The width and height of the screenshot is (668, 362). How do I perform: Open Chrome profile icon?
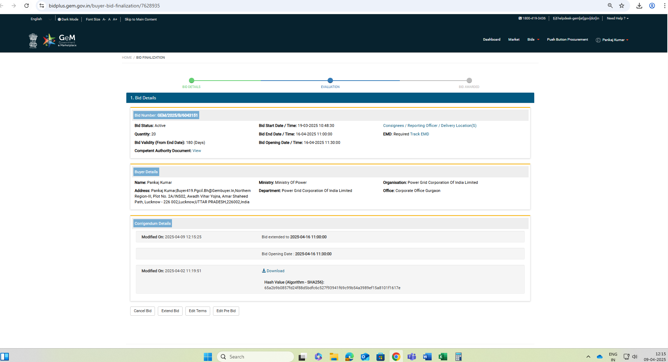click(652, 6)
